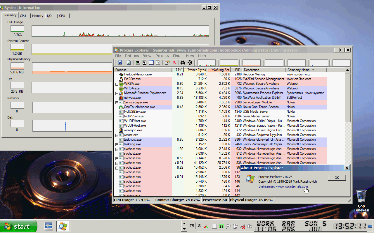Viewport: 374px width, 233px height.
Task: Select the ReduceMemory.exe process icon
Action: pos(122,74)
